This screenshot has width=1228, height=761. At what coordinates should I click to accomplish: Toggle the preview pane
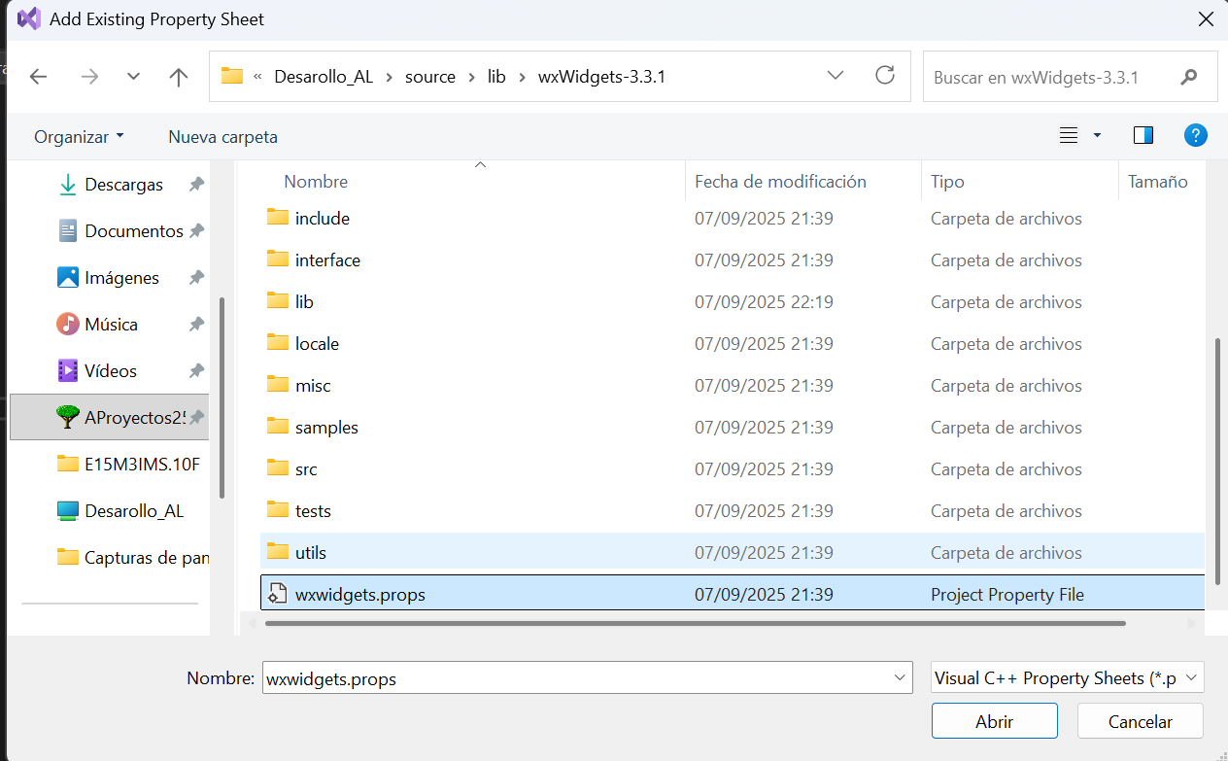coord(1143,136)
